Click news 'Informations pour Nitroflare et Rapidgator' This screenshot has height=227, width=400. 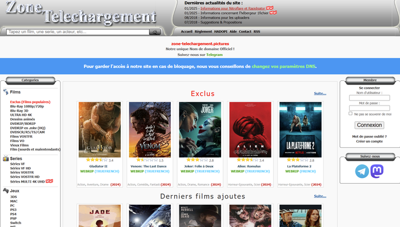click(x=233, y=9)
